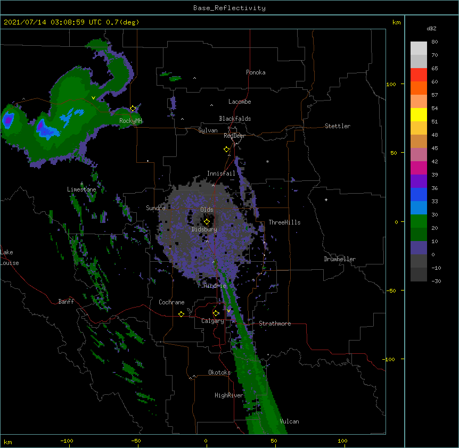Click the Lacombe label on map

pos(240,102)
